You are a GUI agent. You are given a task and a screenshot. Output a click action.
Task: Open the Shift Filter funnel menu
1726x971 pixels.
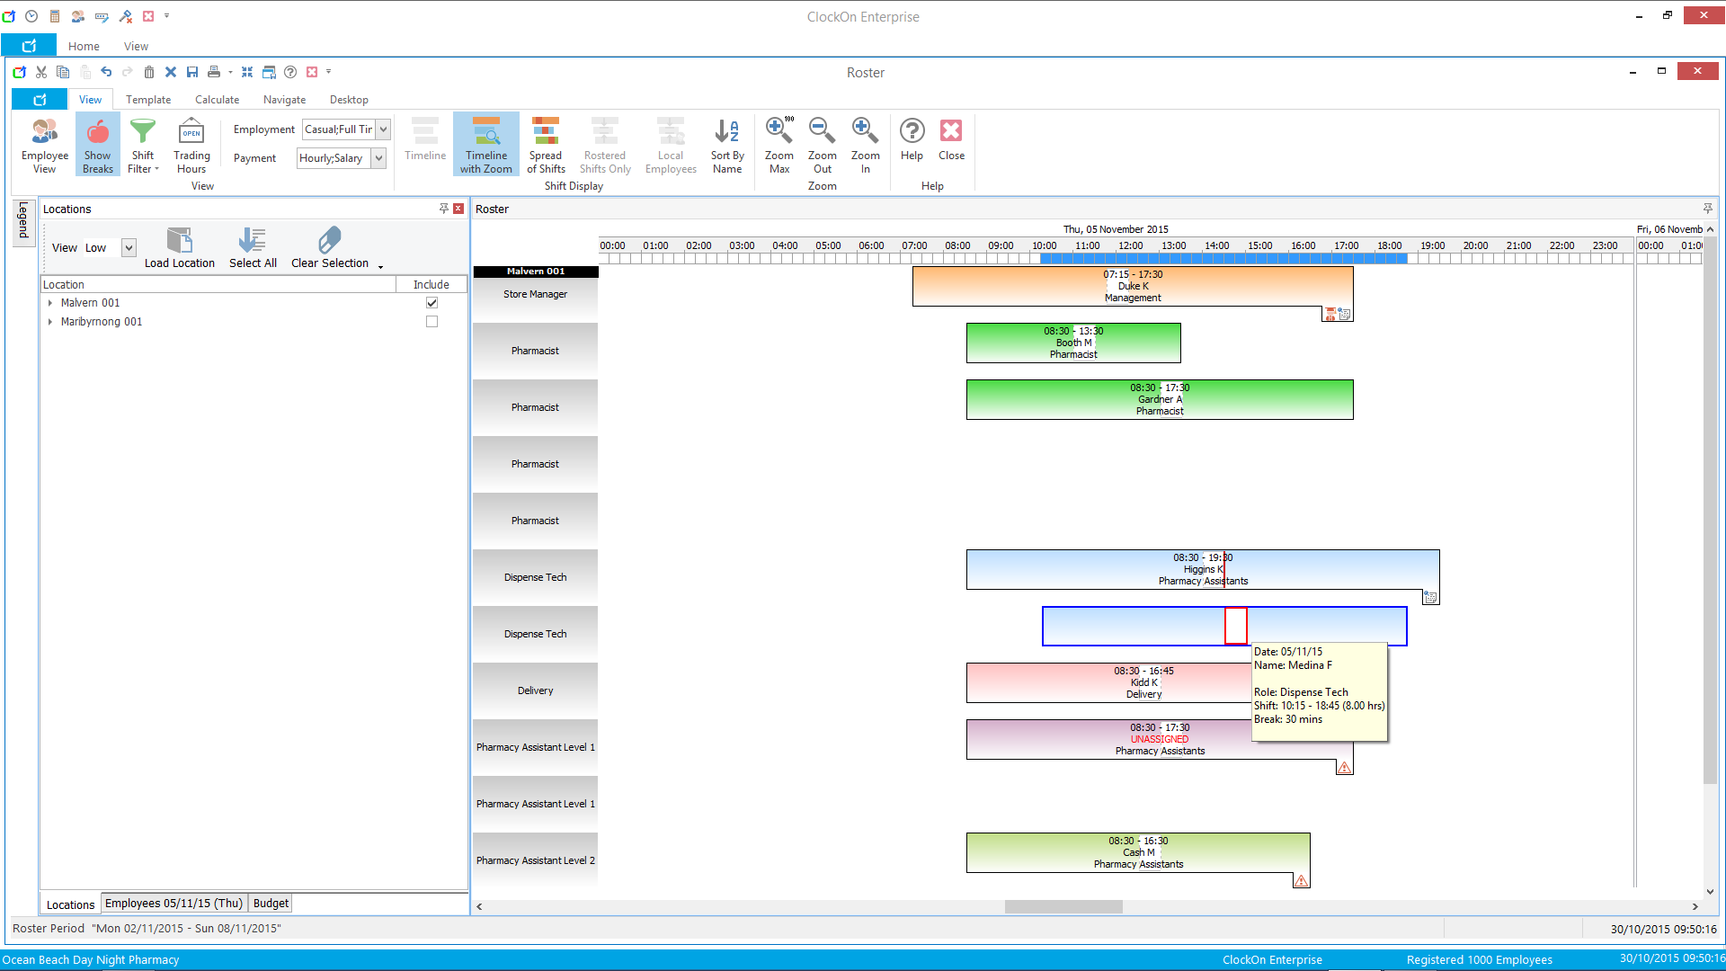[143, 144]
